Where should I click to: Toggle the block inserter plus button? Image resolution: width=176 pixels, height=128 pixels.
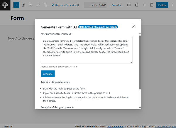click(x=16, y=5)
